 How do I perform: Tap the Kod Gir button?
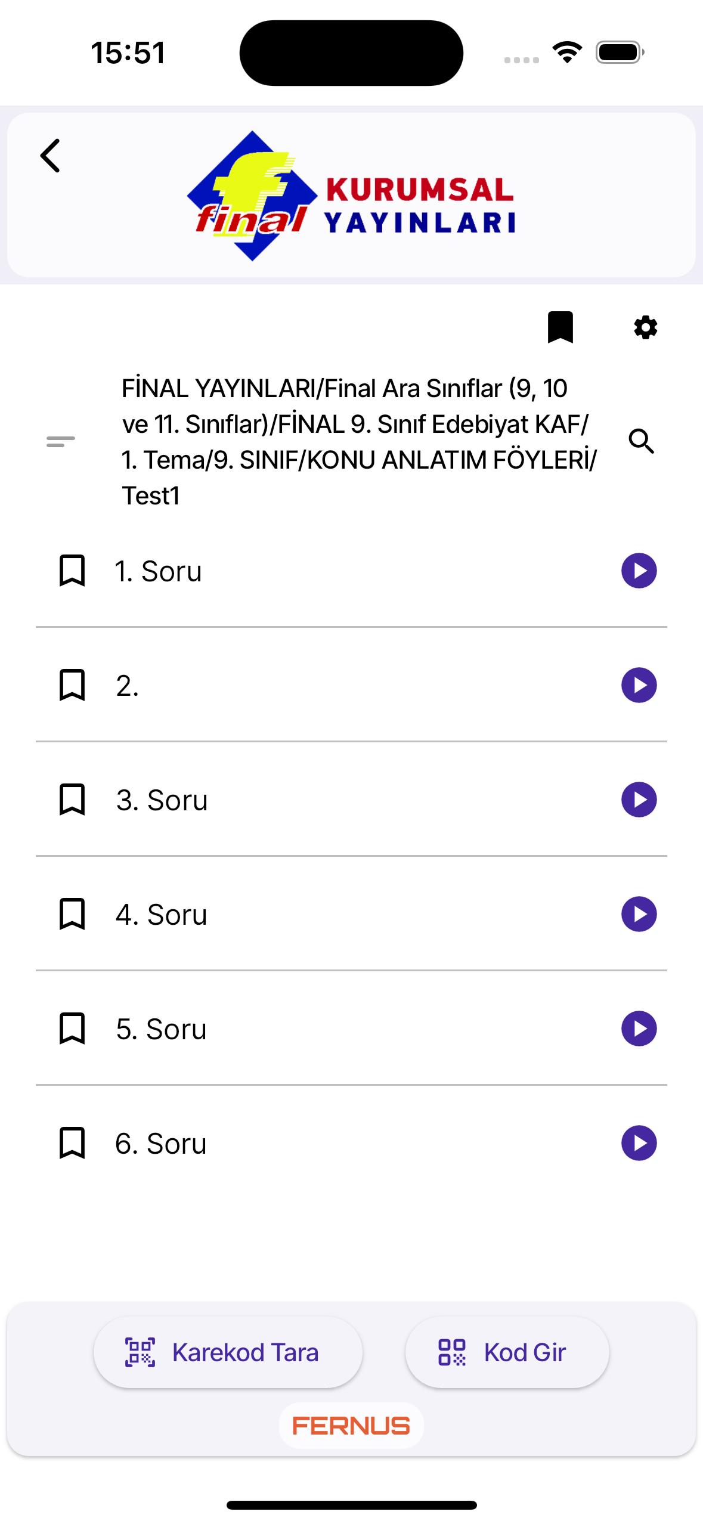(507, 1352)
